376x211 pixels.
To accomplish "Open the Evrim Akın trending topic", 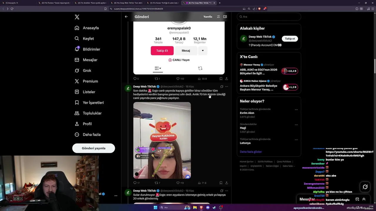I will click(247, 113).
